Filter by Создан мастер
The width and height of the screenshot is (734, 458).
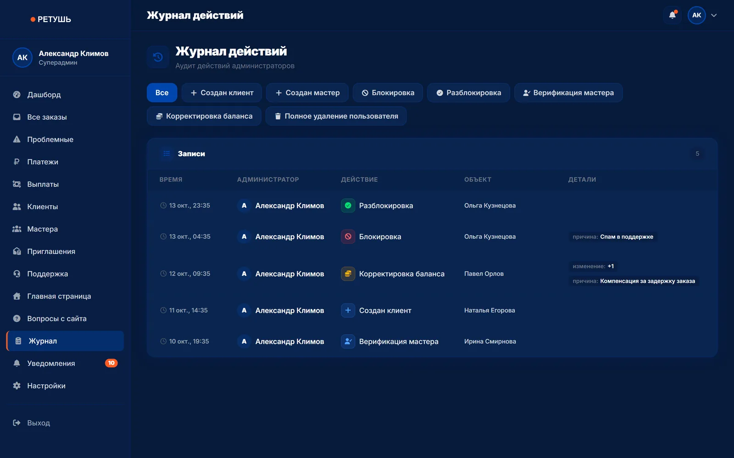pyautogui.click(x=307, y=93)
